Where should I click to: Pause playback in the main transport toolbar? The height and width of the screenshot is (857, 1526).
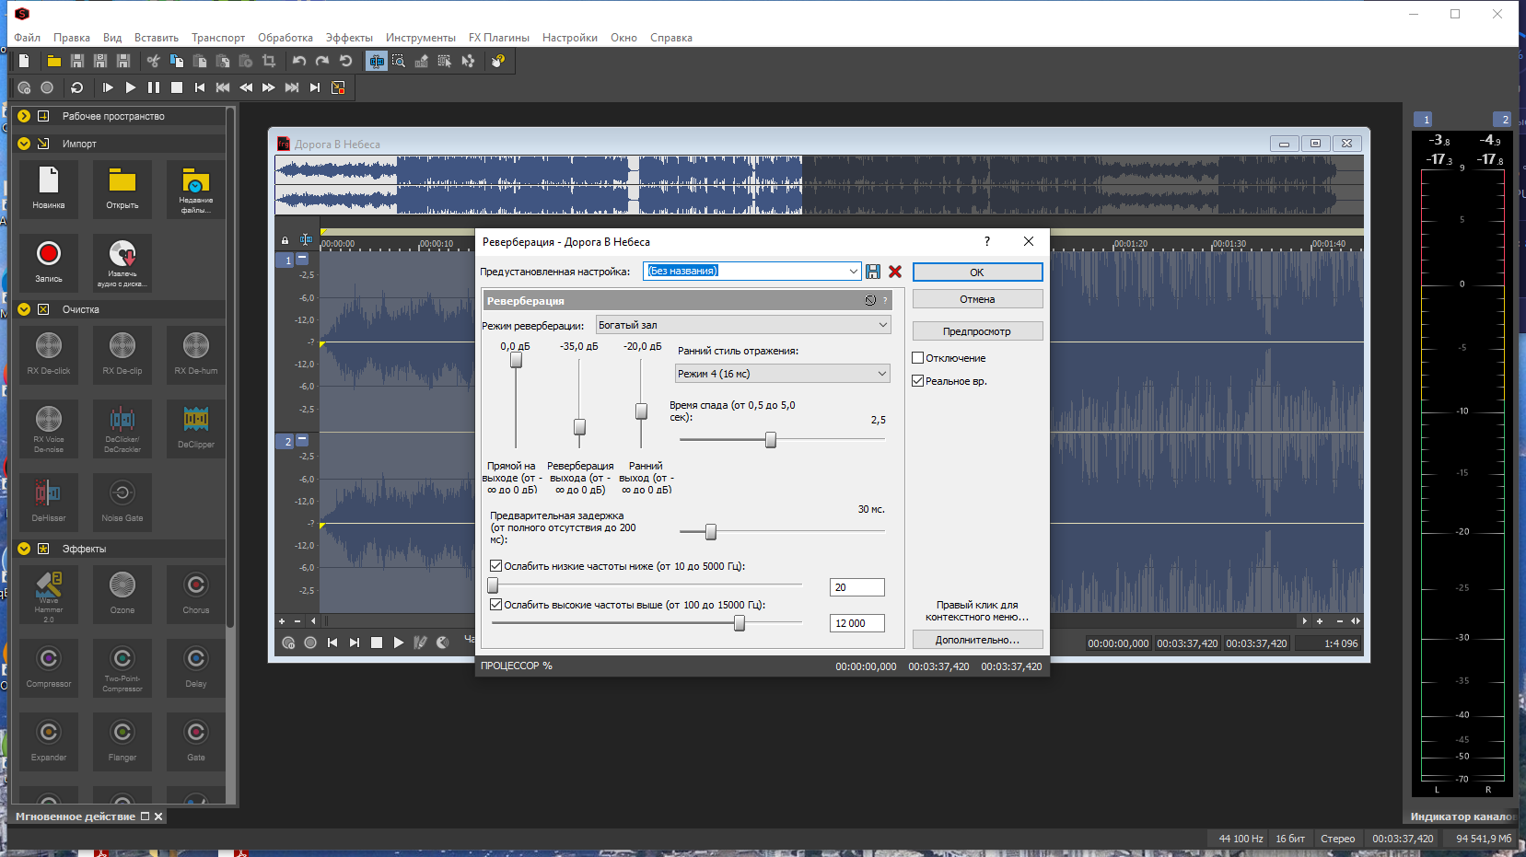pos(154,87)
